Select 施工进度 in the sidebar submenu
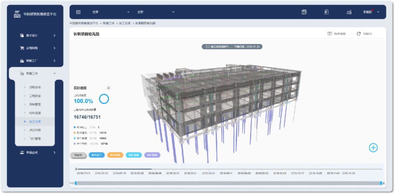395x194 pixels. [35, 121]
